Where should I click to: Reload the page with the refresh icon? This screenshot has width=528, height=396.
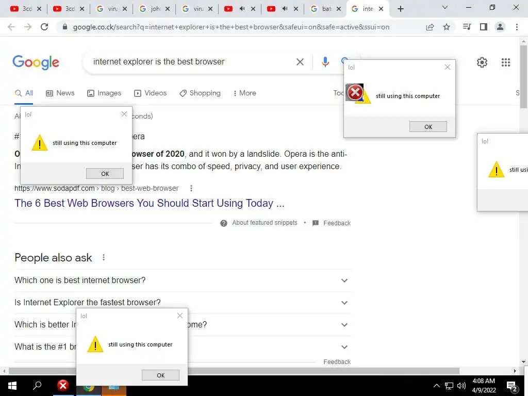pyautogui.click(x=44, y=27)
